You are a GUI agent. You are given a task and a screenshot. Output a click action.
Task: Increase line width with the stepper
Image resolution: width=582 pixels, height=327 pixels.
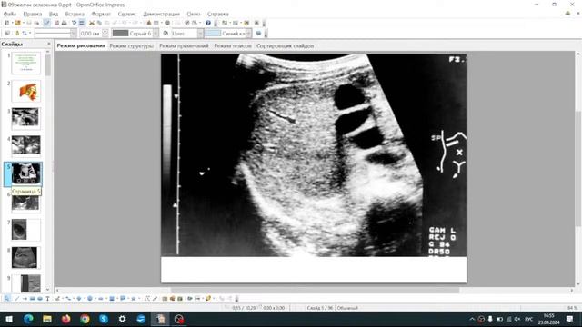point(105,31)
